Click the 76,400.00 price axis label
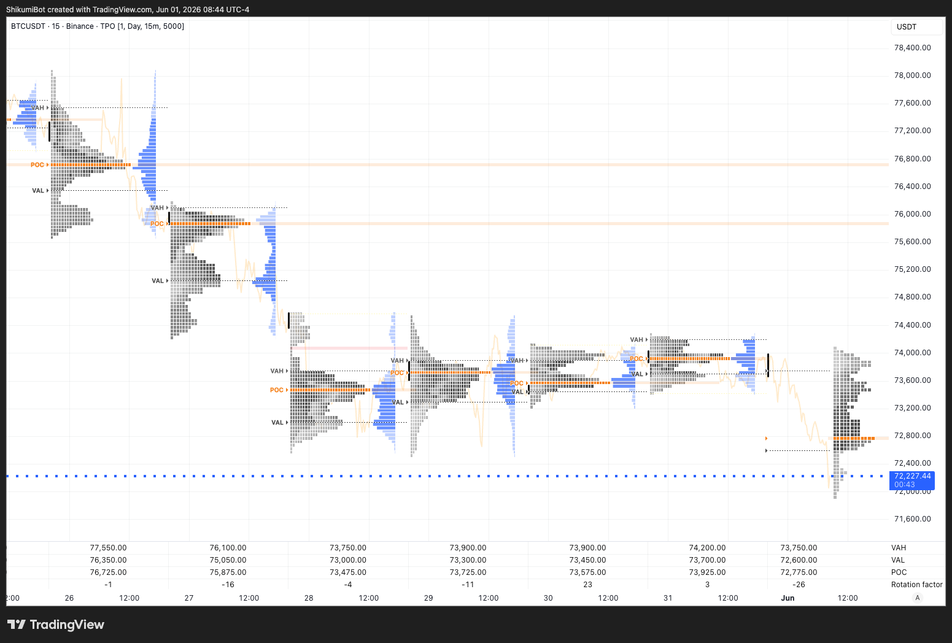This screenshot has height=643, width=952. (x=912, y=187)
